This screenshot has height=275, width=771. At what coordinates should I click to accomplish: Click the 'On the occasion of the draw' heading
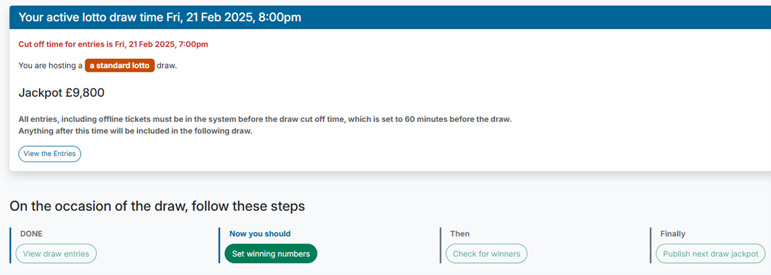pyautogui.click(x=157, y=206)
